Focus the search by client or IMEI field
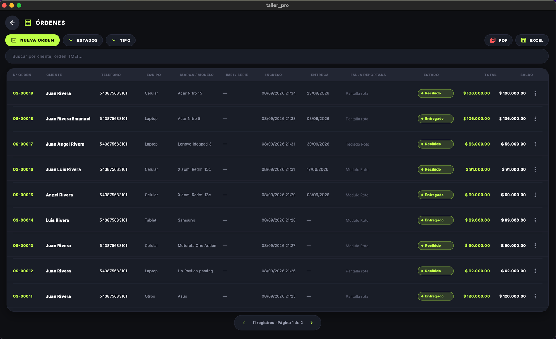This screenshot has height=339, width=556. tap(277, 56)
